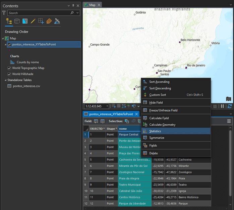
Task: Open the Counts by nome chart
Action: (x=27, y=62)
